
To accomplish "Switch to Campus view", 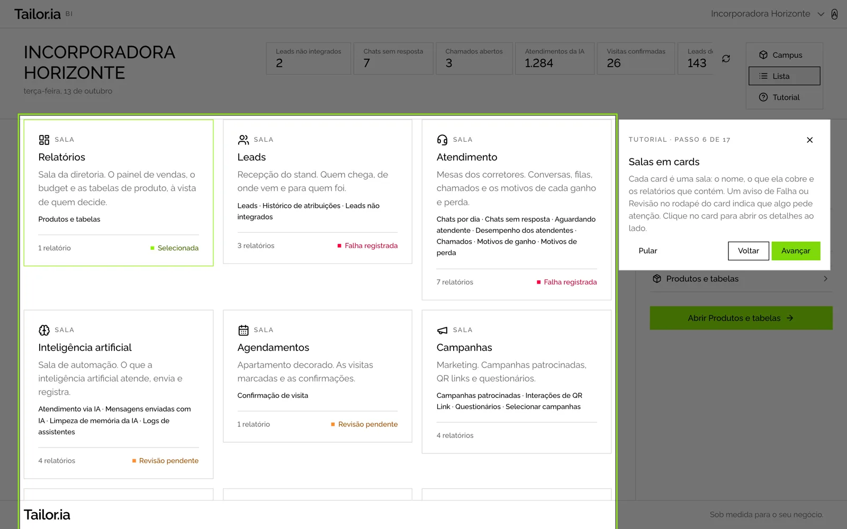I will pos(785,55).
